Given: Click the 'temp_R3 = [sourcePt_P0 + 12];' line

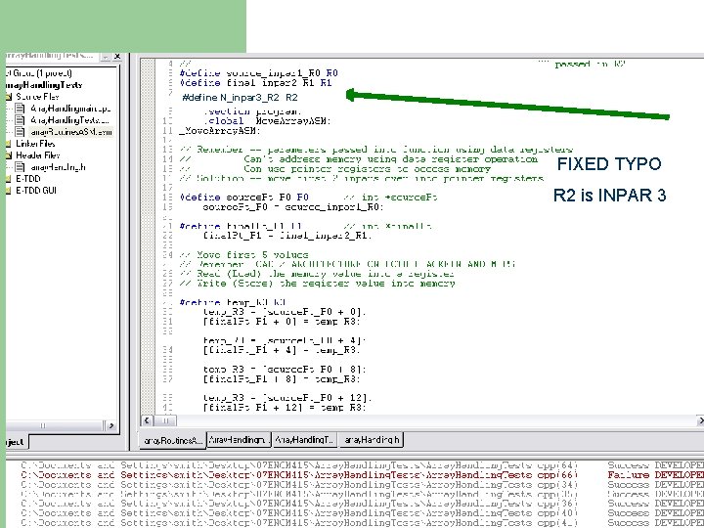Looking at the screenshot, I should click(287, 398).
